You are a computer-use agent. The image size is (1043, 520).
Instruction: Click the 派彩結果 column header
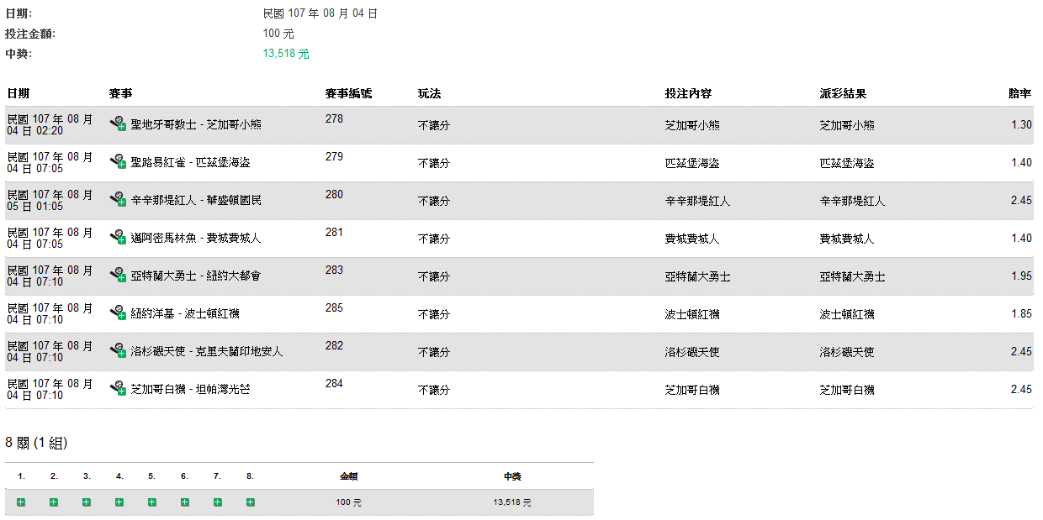coord(843,93)
